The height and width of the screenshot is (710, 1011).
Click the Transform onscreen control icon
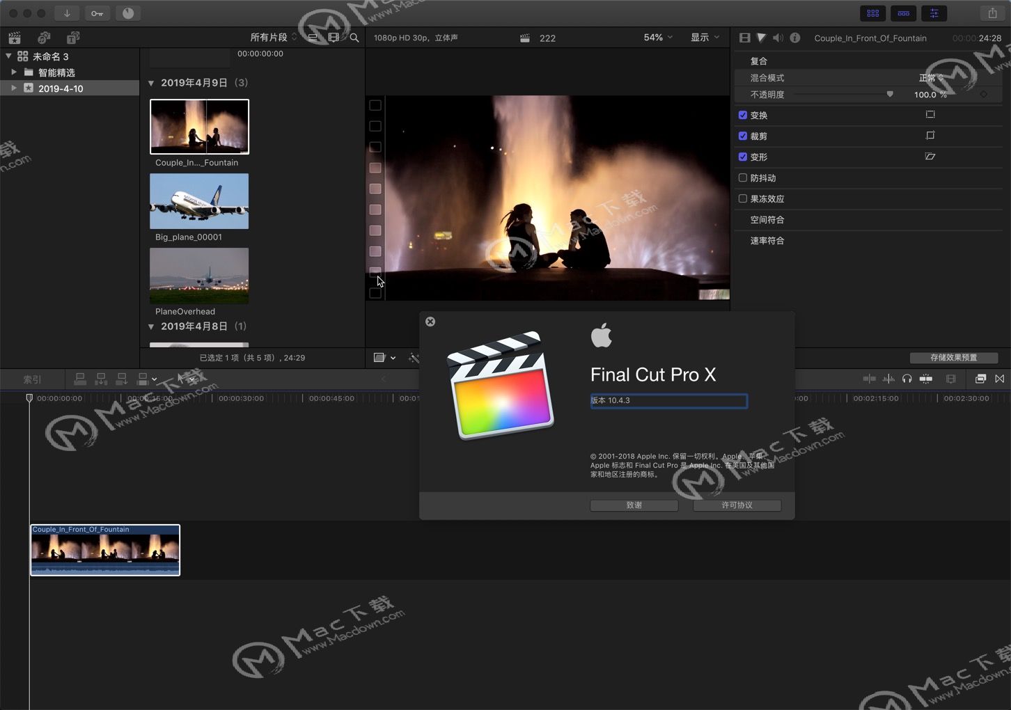point(930,115)
